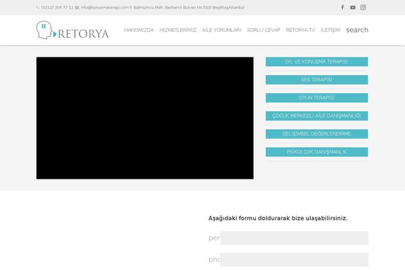This screenshot has height=270, width=405.
Task: Open the Hakkımızda menu
Action: [x=138, y=30]
